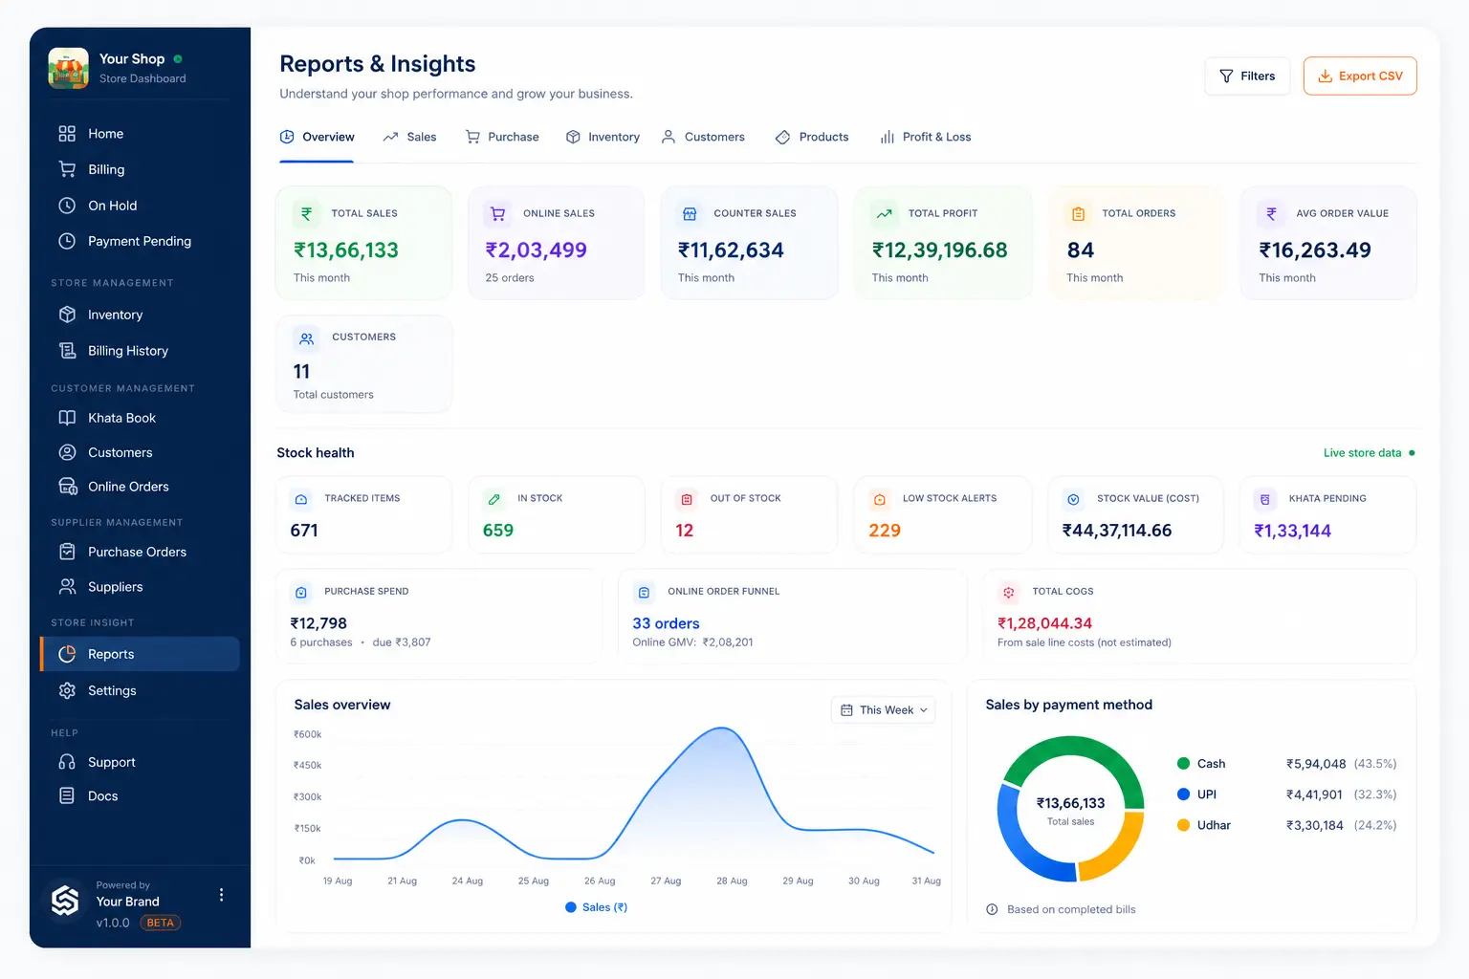Click the ₹44,37,114.66 stock value

(x=1117, y=531)
